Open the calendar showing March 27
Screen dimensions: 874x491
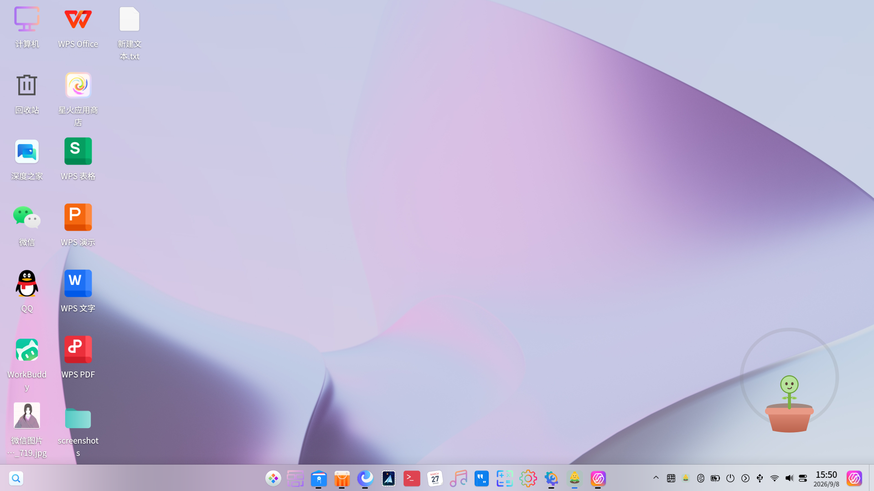pos(435,478)
